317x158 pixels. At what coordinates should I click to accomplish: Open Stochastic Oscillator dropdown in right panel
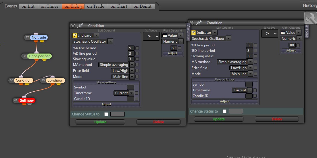tap(229, 39)
